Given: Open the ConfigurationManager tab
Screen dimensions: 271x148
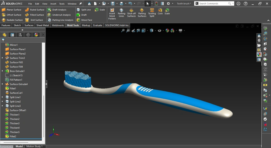Looking at the screenshot, I should click(x=20, y=35).
